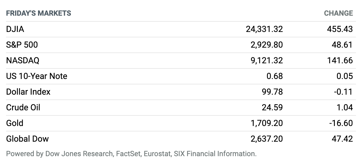Click DJIA change 455.43

pos(340,29)
